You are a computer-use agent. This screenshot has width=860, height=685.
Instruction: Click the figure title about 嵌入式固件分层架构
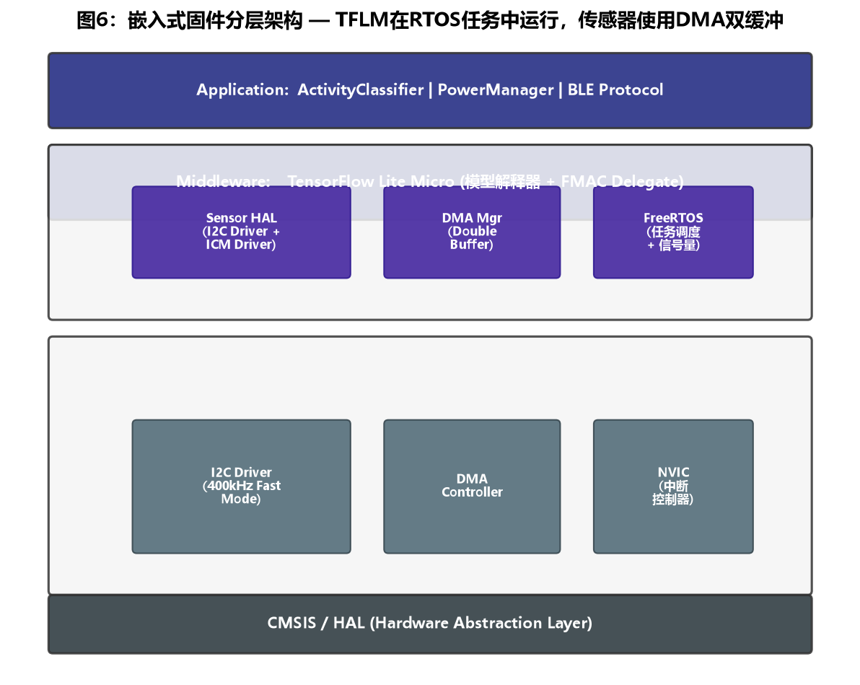429,20
